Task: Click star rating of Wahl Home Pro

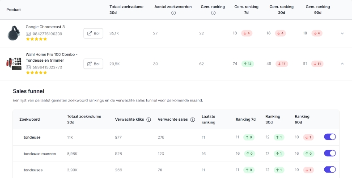Action: click(x=36, y=72)
